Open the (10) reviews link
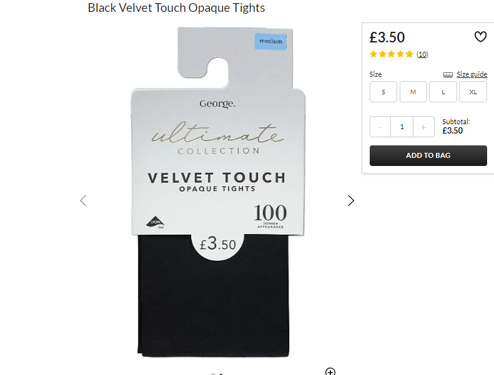The image size is (494, 375). [x=422, y=54]
